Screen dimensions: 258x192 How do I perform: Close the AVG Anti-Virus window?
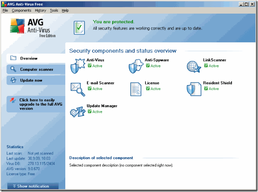tap(252, 4)
